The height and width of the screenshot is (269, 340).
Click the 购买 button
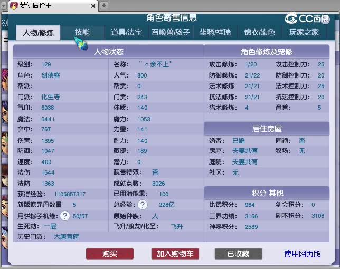tap(110, 254)
